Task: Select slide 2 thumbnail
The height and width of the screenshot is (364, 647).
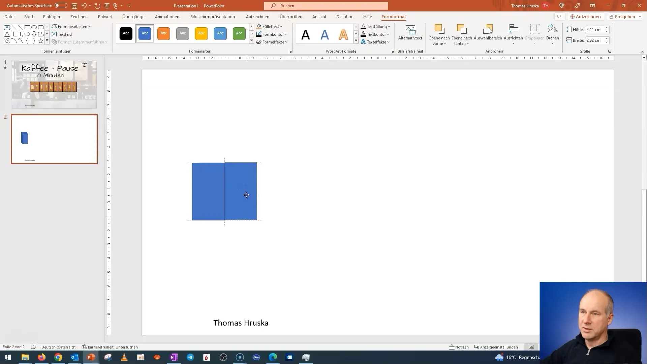Action: point(54,139)
